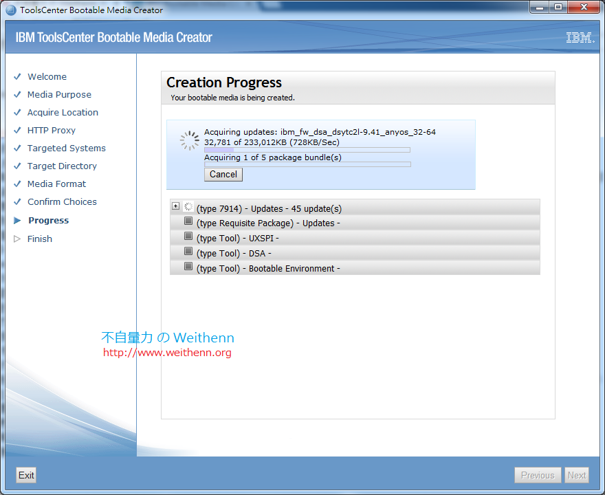Select the Target Directory step
The image size is (605, 495).
click(x=62, y=166)
